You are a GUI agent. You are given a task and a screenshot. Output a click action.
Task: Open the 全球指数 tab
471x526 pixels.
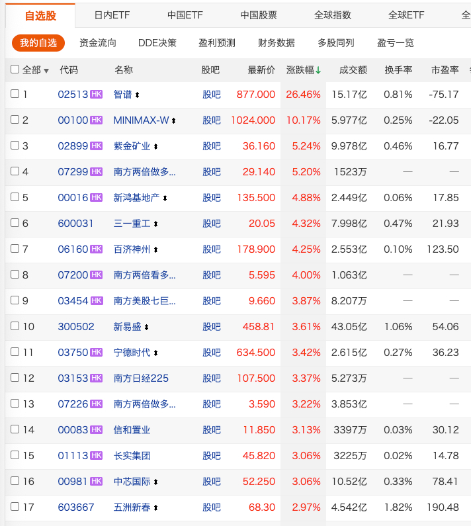pyautogui.click(x=333, y=15)
